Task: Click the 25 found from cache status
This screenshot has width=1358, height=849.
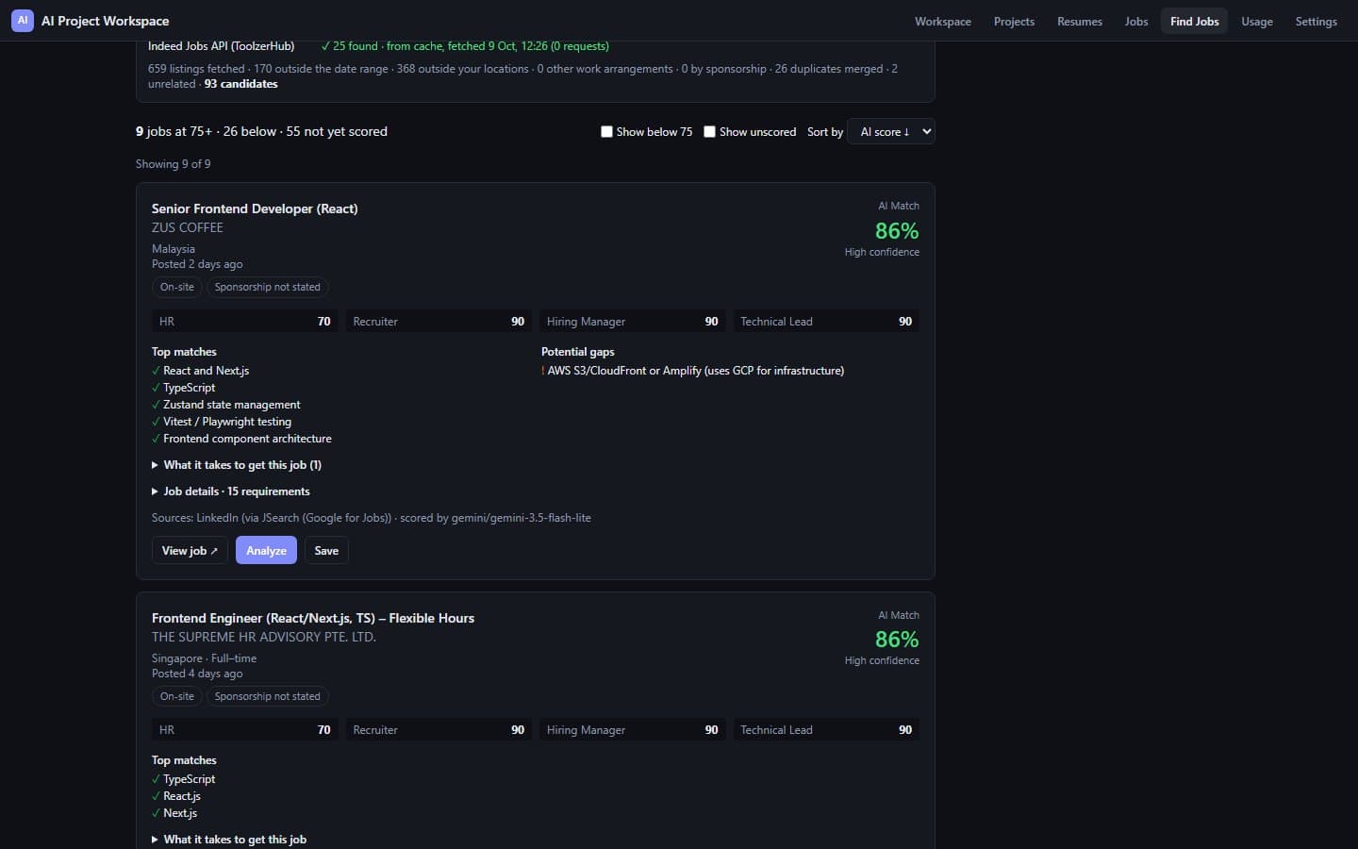Action: point(465,46)
